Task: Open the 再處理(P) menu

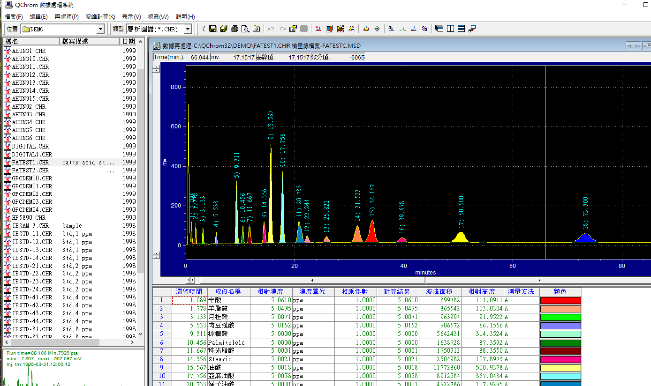Action: click(67, 17)
